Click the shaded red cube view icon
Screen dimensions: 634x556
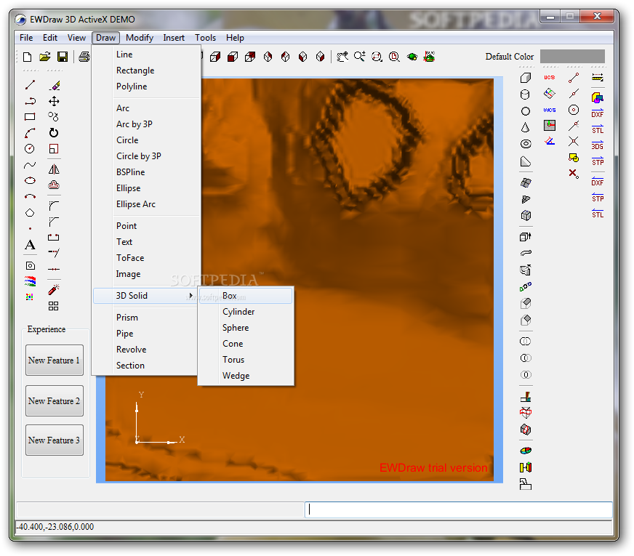click(x=233, y=57)
